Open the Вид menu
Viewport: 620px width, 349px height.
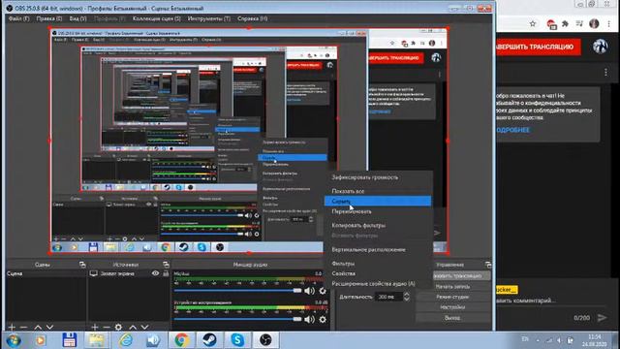(77, 18)
